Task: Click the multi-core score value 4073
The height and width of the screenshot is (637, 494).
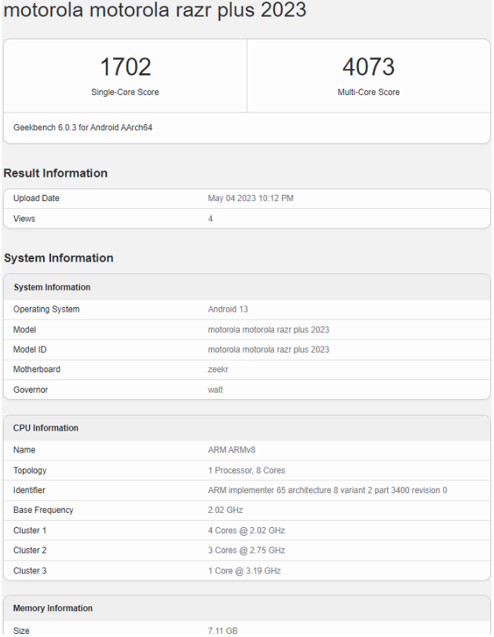Action: [x=368, y=67]
